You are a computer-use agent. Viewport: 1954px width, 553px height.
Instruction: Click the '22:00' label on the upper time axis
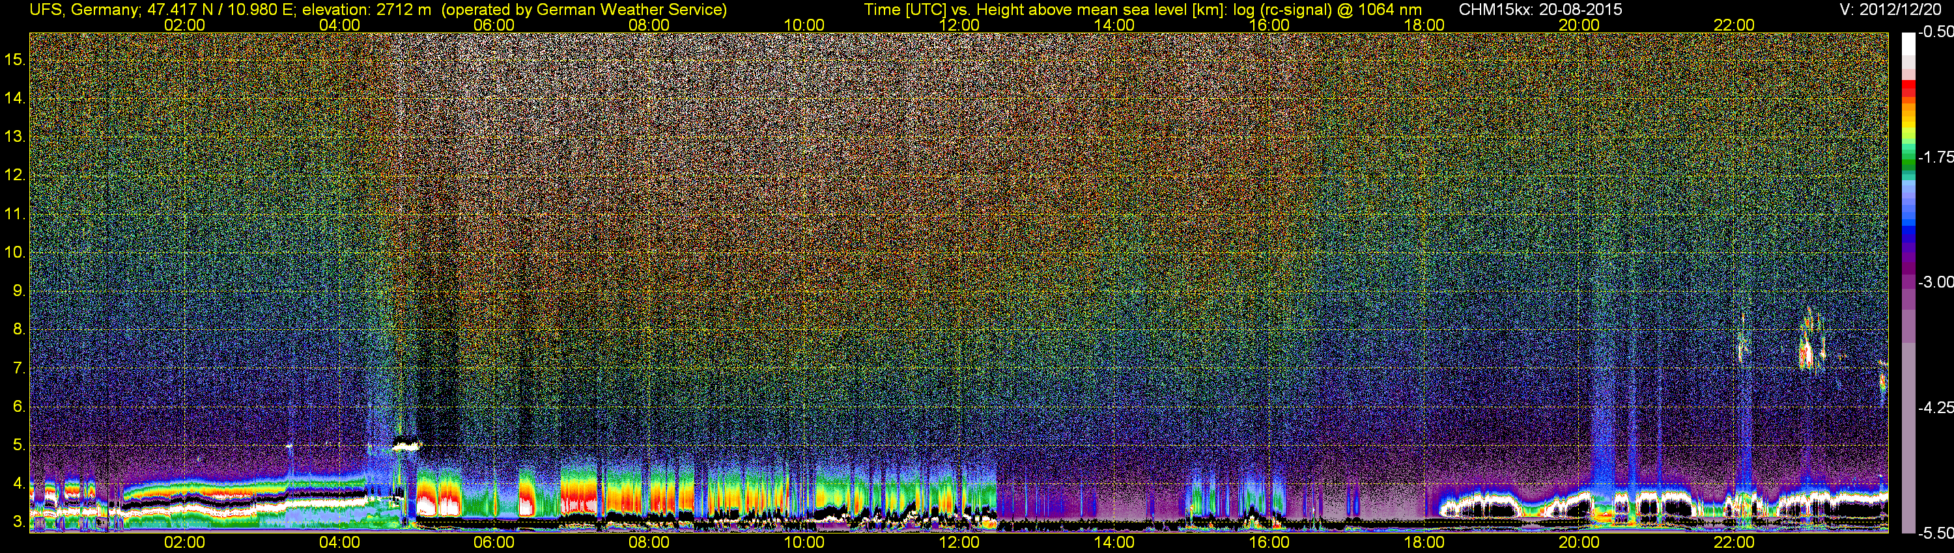click(1734, 25)
